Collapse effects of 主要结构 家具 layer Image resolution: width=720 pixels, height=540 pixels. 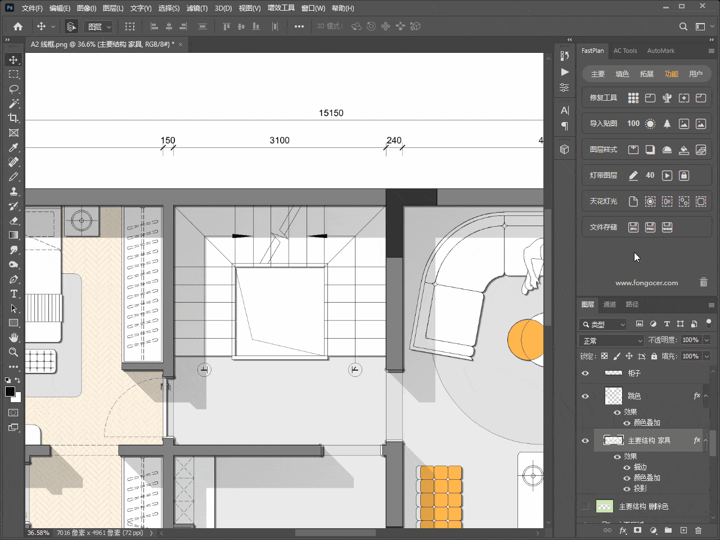coord(705,440)
